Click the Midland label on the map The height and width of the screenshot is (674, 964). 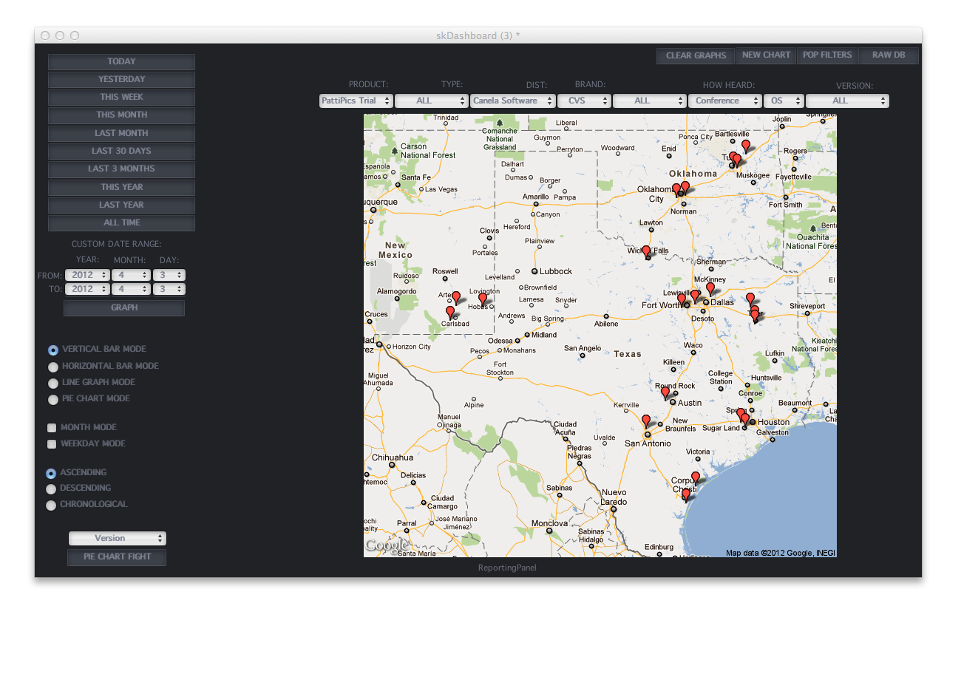[544, 335]
